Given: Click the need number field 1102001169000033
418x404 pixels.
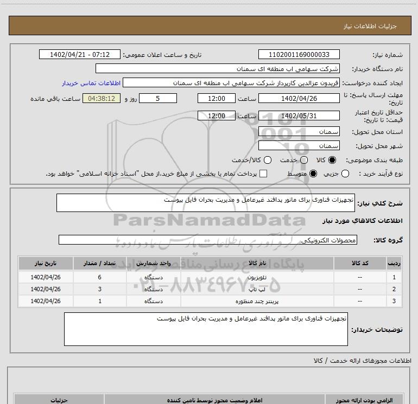Looking at the screenshot, I should [299, 54].
